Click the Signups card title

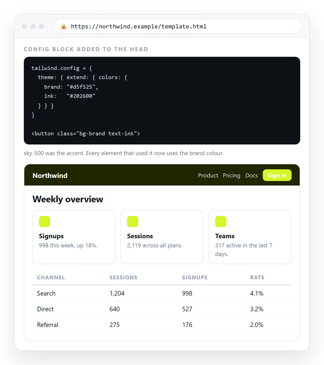pyautogui.click(x=51, y=236)
